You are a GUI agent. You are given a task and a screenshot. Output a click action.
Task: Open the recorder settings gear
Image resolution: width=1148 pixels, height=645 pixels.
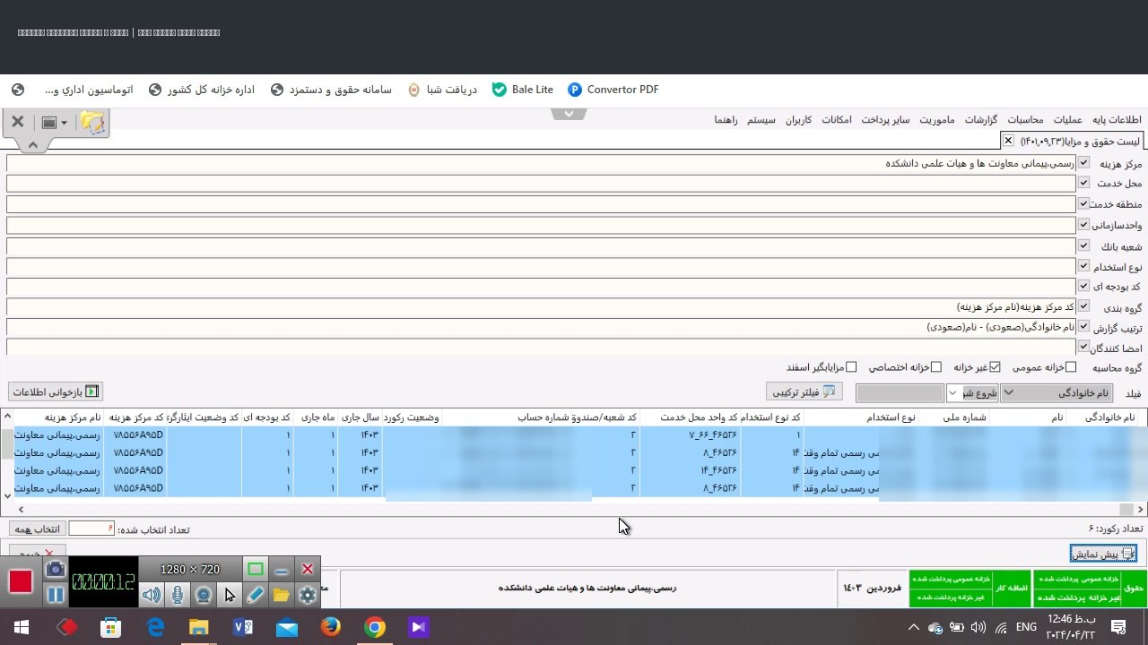coord(308,595)
